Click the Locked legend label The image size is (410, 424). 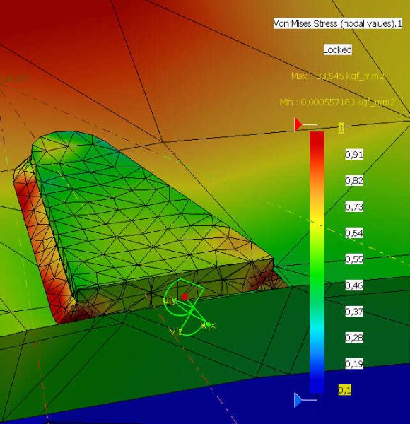[337, 49]
